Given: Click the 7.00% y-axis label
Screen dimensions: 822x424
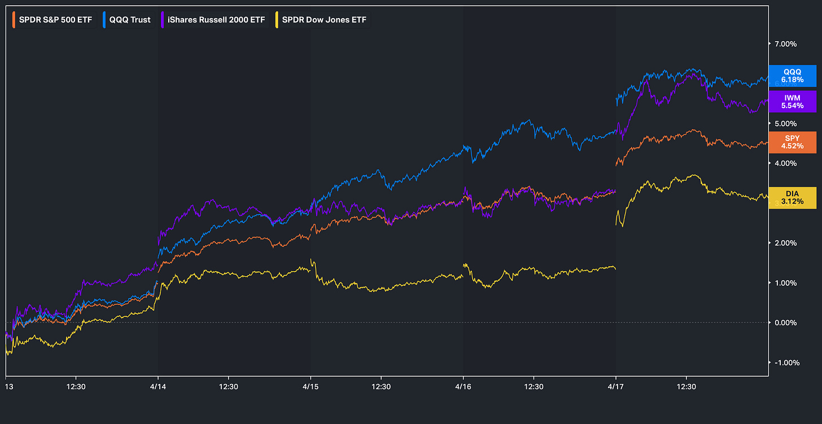Looking at the screenshot, I should tap(785, 44).
